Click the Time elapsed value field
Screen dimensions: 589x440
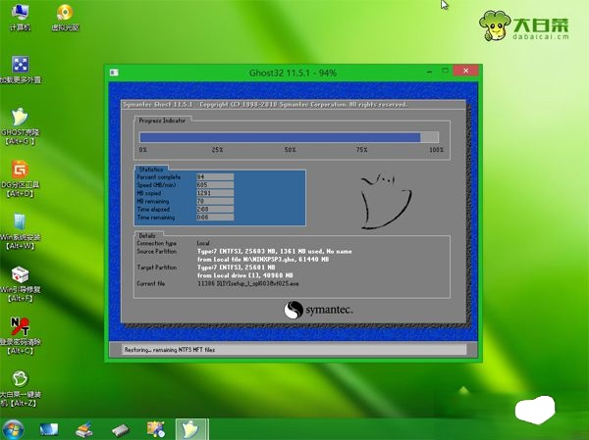[x=215, y=210]
